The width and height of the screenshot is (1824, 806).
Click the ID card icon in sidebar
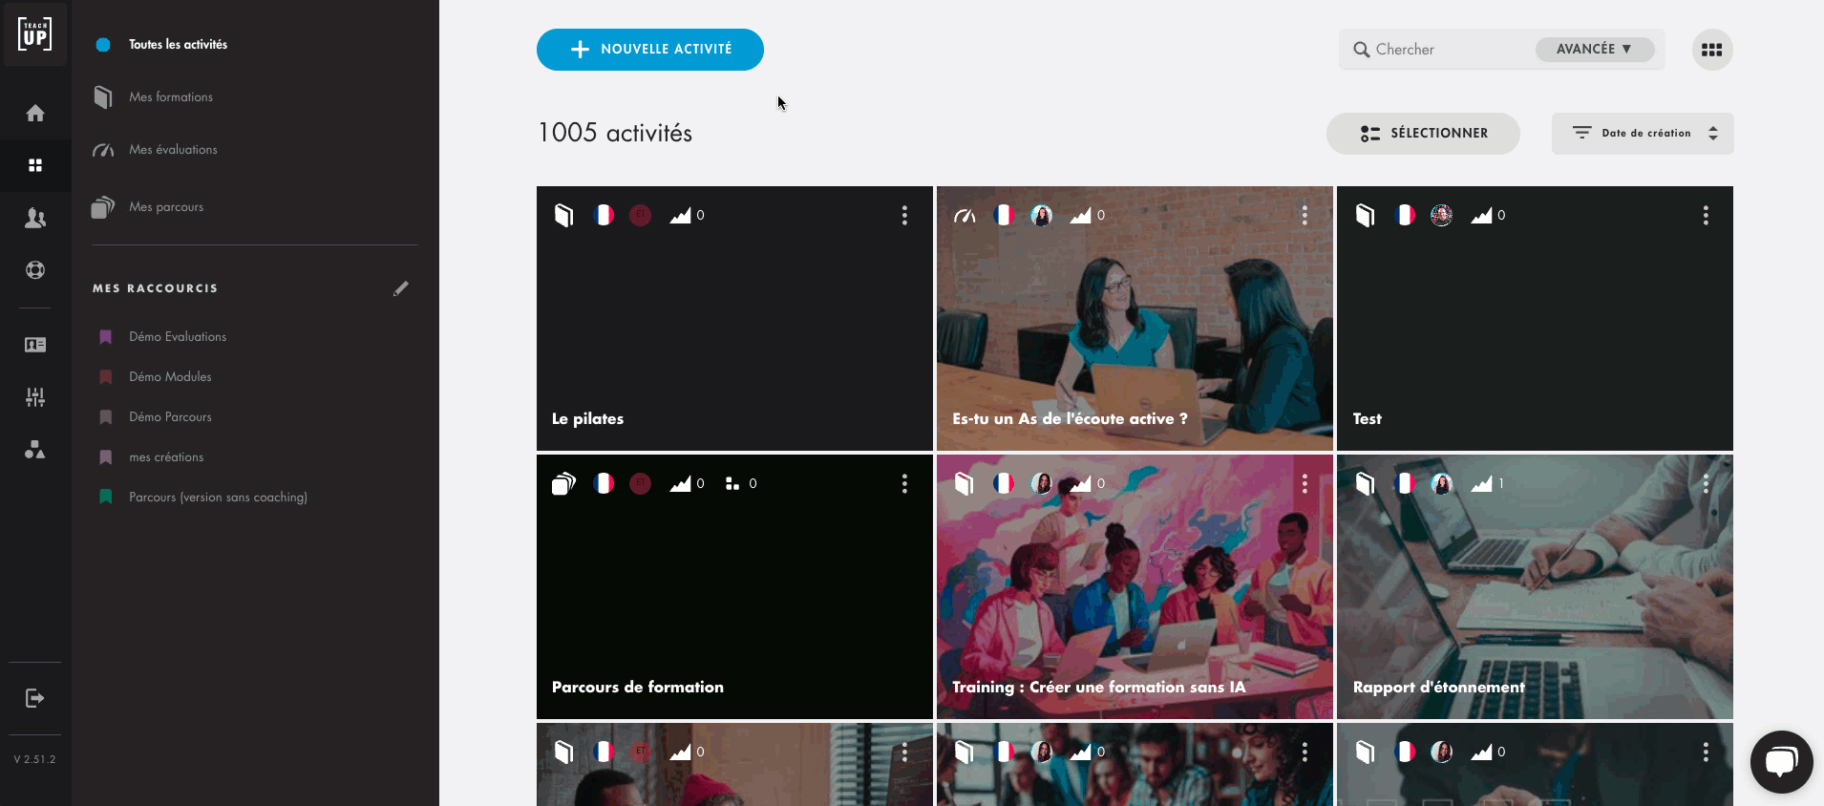pyautogui.click(x=35, y=345)
